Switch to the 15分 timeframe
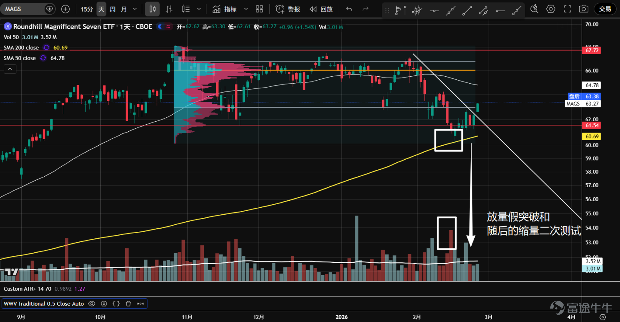 pos(87,9)
